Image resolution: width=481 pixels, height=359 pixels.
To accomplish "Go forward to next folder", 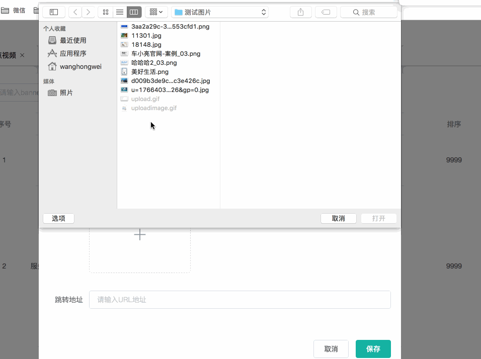I will pos(89,12).
